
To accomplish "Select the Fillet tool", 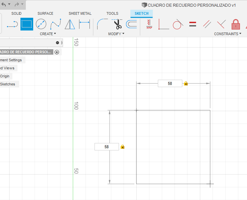I will tap(103, 24).
